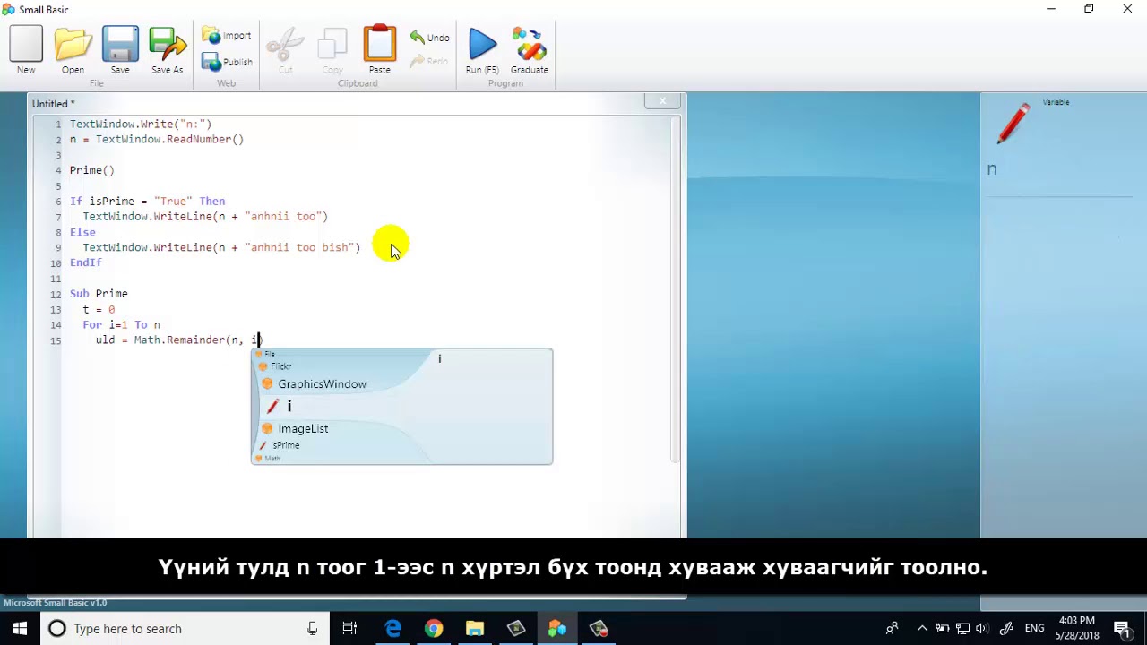Click the Math.Remainder line 15
Screen dimensions: 1147x645
point(178,340)
